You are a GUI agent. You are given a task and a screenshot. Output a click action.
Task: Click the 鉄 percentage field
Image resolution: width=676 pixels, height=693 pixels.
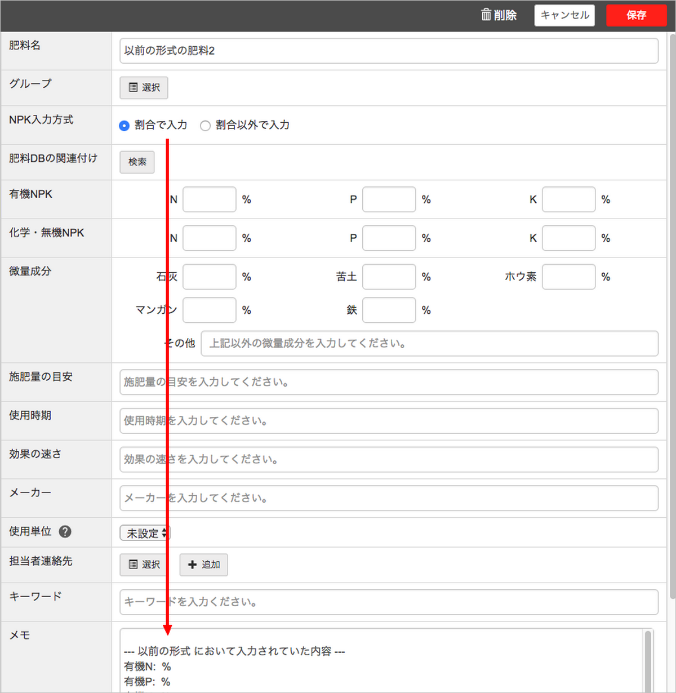pos(389,310)
